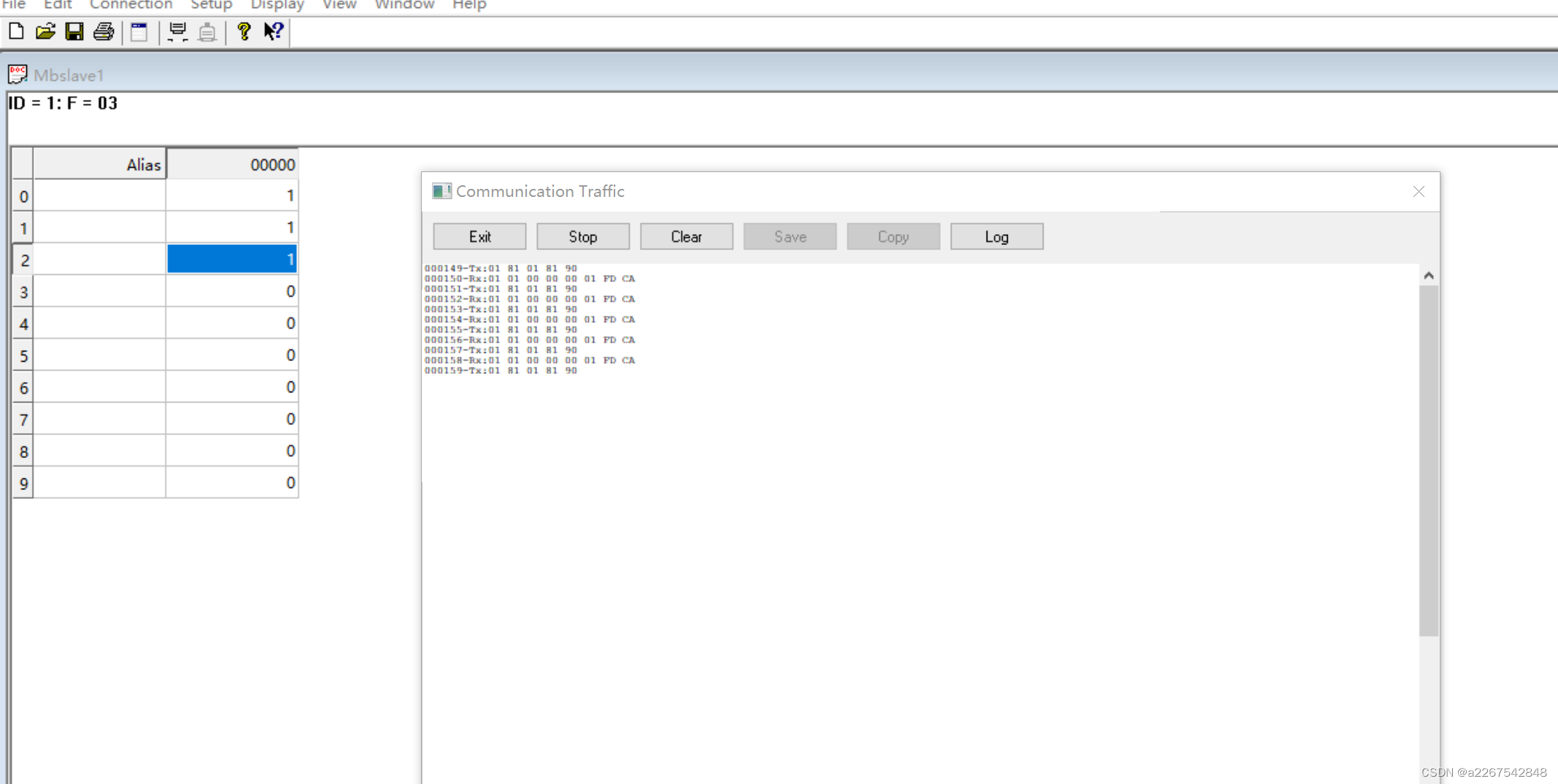Select the value cell in register row 0
Screen dimensions: 1558x784
point(232,195)
